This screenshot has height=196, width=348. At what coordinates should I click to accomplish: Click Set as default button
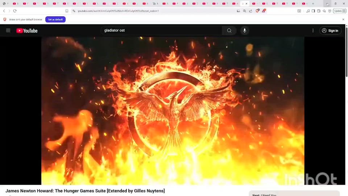[x=55, y=19]
